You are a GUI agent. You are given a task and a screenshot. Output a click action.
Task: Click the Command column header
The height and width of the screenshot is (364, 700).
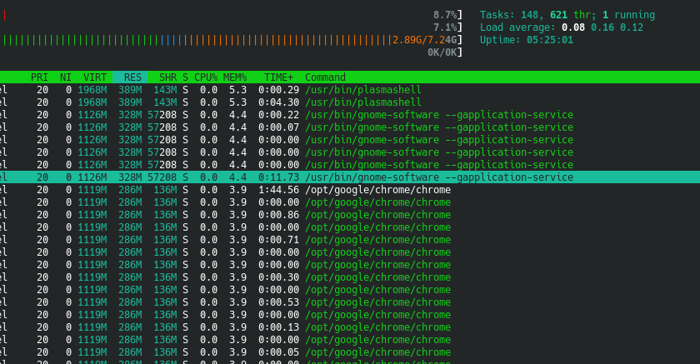325,77
